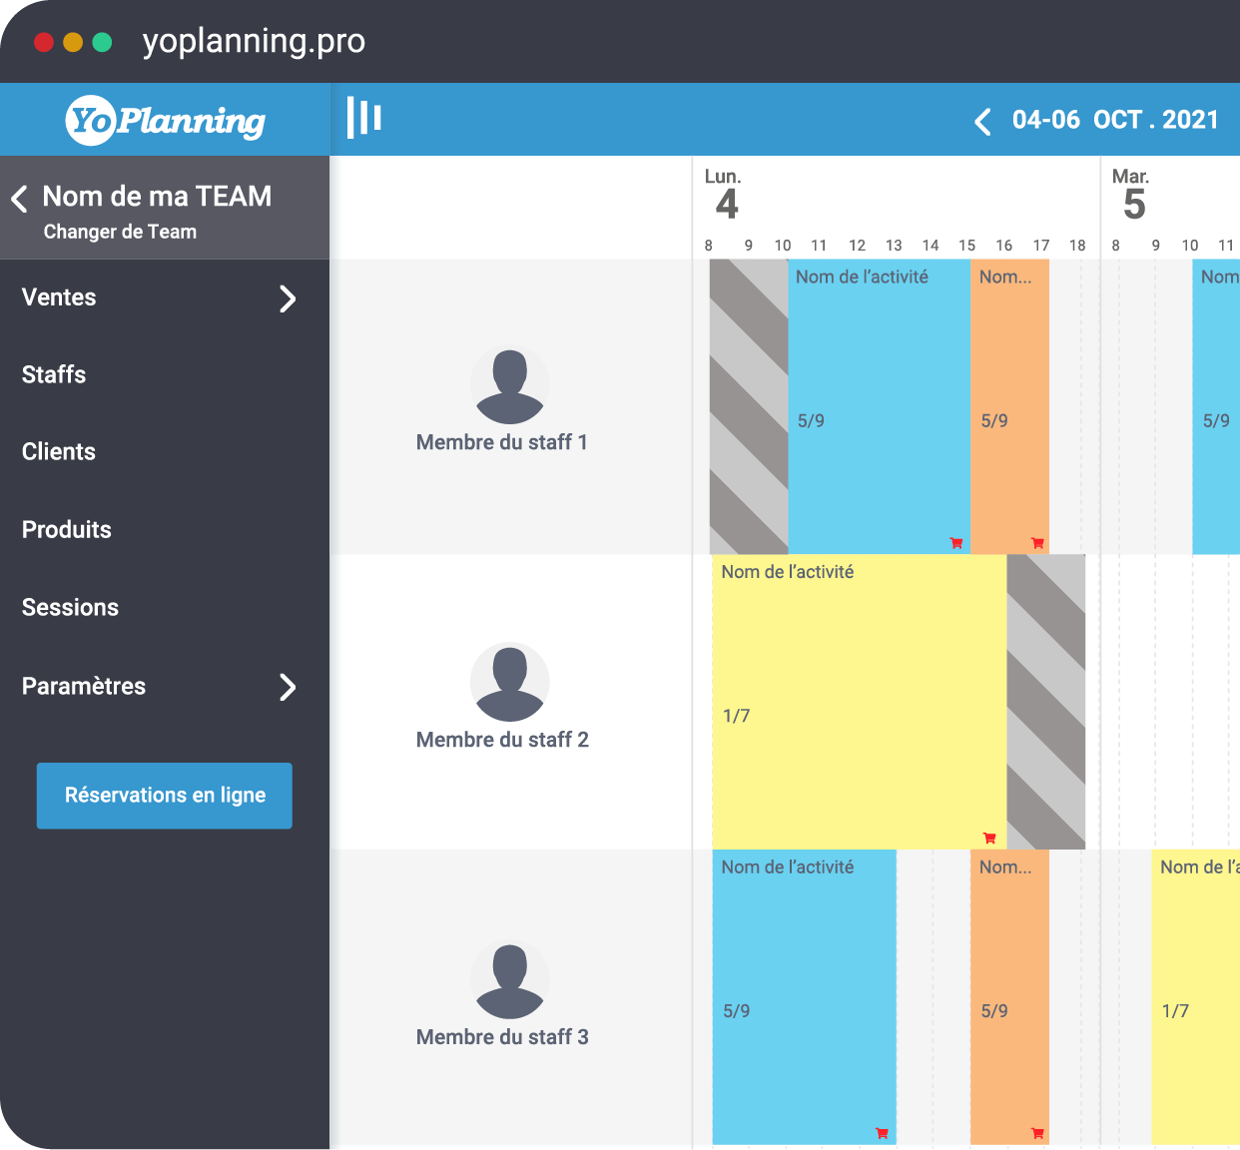The image size is (1240, 1150).
Task: Open the Sessions section
Action: coord(70,608)
